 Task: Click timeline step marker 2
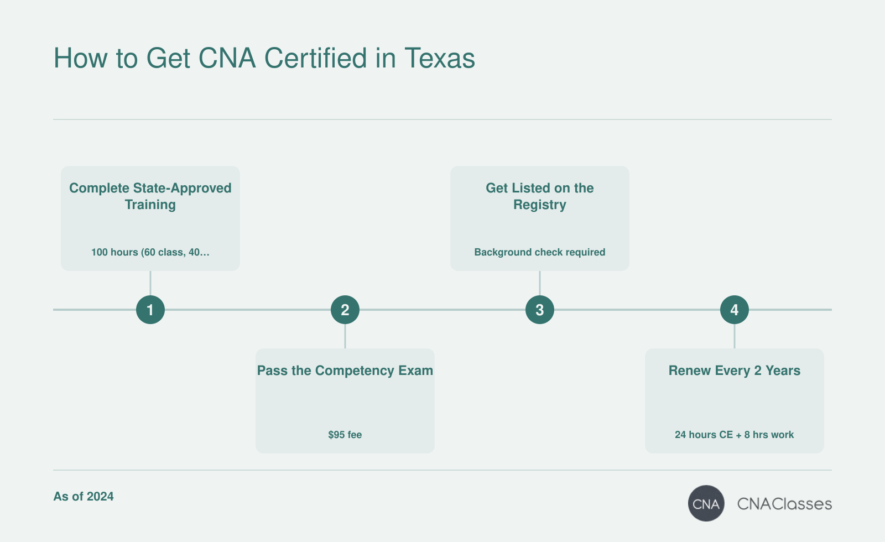(x=345, y=310)
